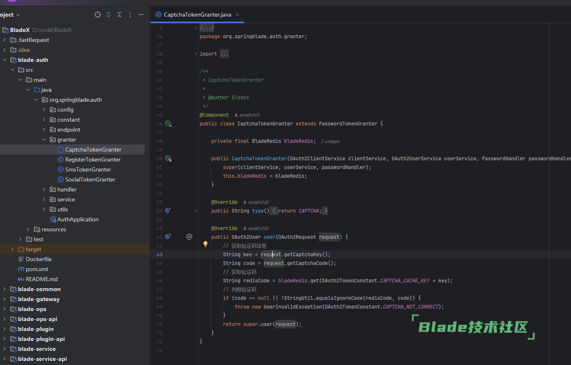Click line number 63 in the gutter
The height and width of the screenshot is (365, 571).
(160, 255)
